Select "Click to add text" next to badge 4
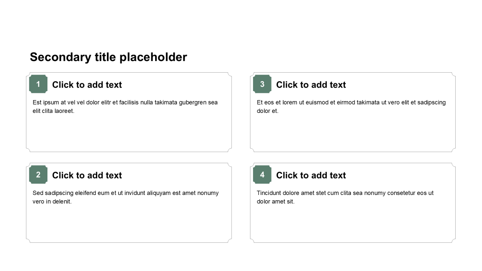 (x=311, y=175)
